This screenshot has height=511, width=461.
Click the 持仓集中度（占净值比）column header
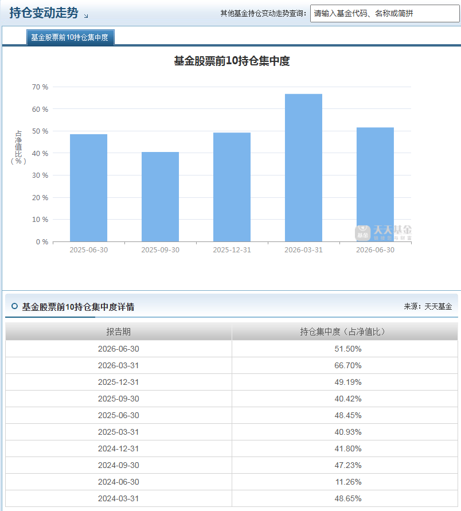(x=345, y=331)
